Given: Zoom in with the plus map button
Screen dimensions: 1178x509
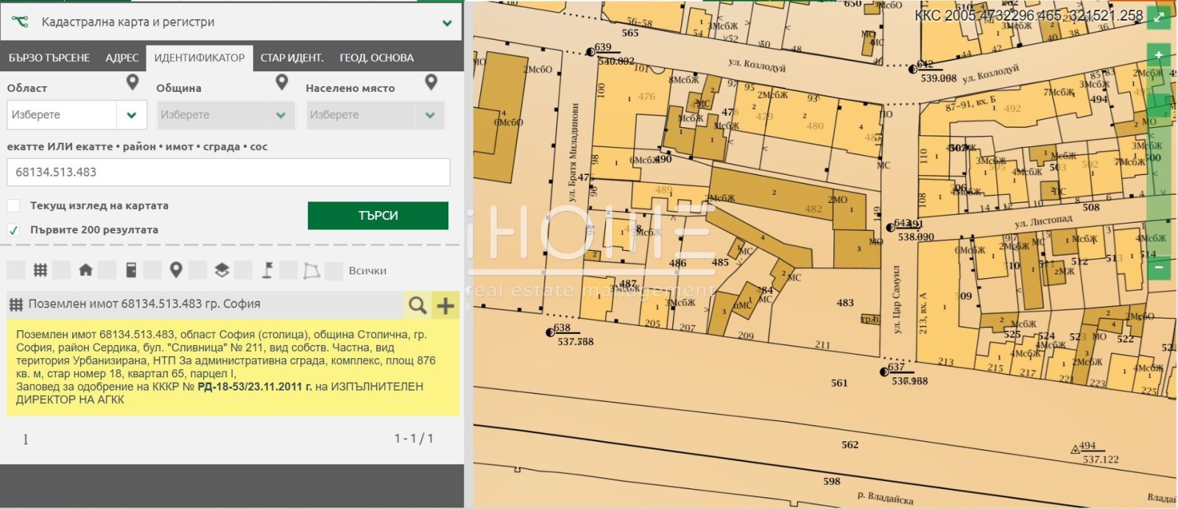Looking at the screenshot, I should point(1158,55).
